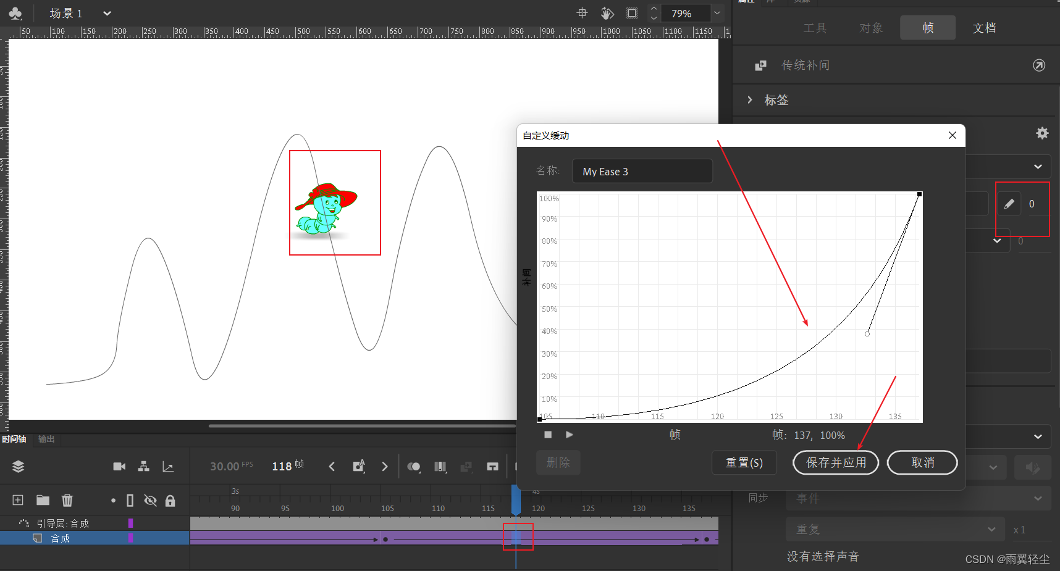Click the center stage icon

(x=582, y=13)
